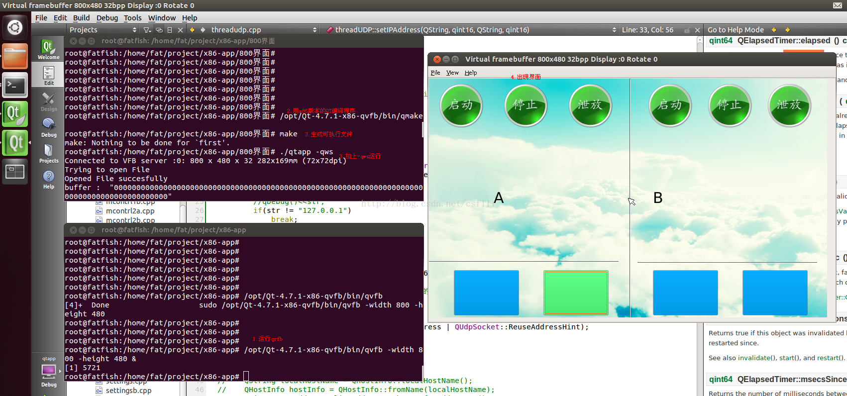847x396 pixels.
Task: Open Debug mode bug icon in sidebar
Action: point(48,127)
